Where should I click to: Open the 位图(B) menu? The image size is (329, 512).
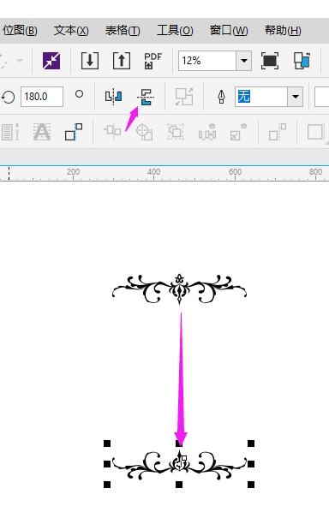coord(20,30)
